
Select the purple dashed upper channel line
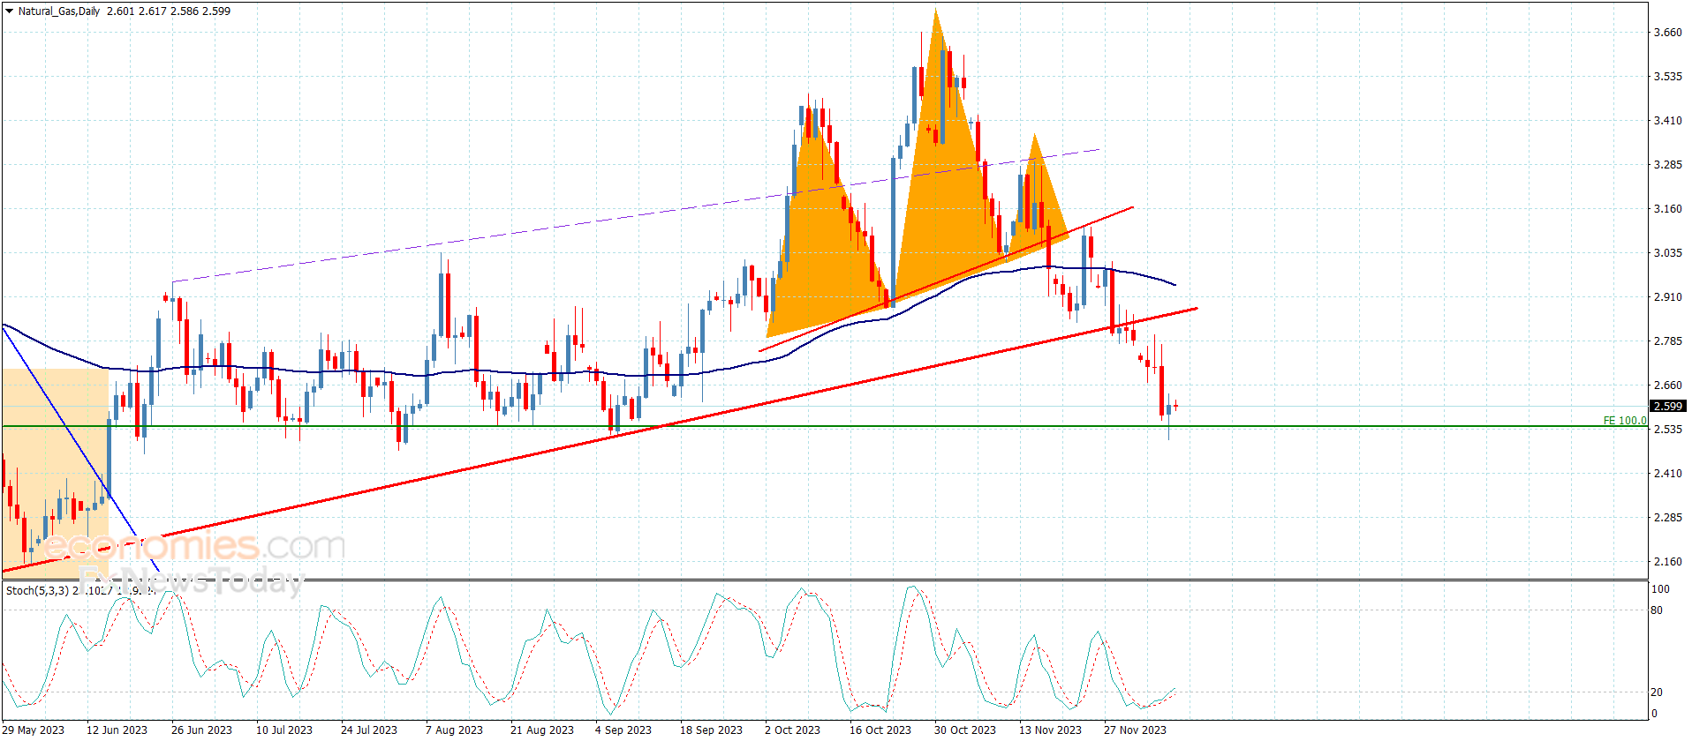coord(530,232)
